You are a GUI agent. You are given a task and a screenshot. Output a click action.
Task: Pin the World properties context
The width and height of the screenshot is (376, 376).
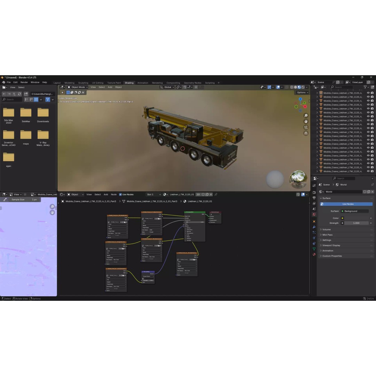coord(373,185)
